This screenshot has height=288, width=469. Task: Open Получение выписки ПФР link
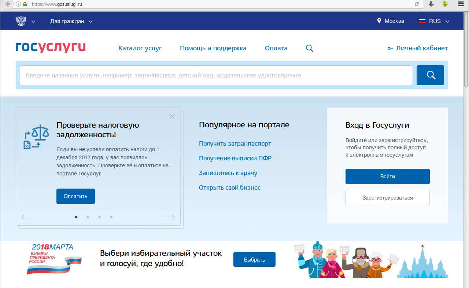[x=235, y=158]
